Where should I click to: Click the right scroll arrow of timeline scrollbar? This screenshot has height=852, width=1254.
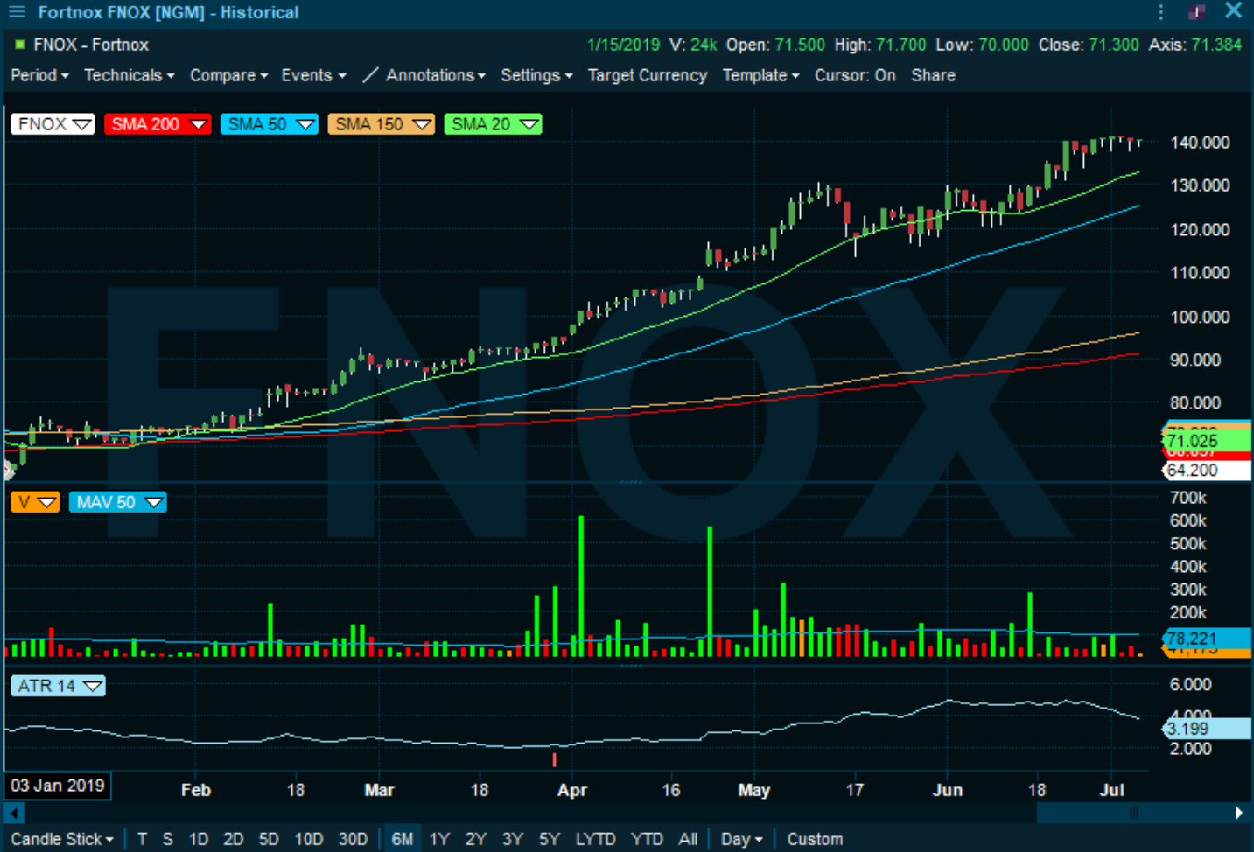(x=1238, y=813)
